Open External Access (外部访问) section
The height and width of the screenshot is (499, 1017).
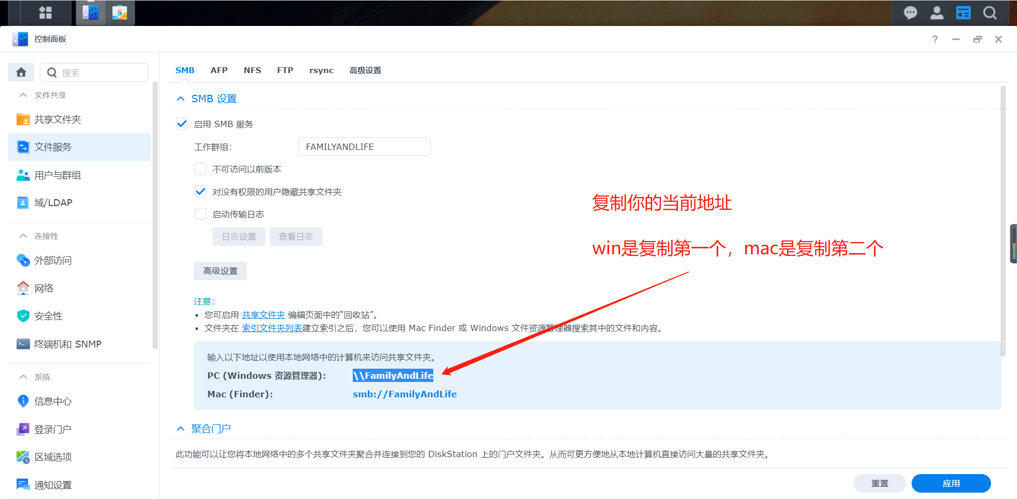79,260
